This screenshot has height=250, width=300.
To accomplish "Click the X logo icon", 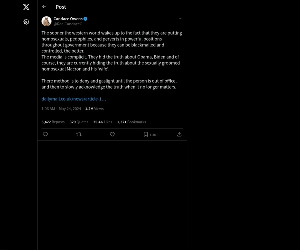I will pos(26,7).
